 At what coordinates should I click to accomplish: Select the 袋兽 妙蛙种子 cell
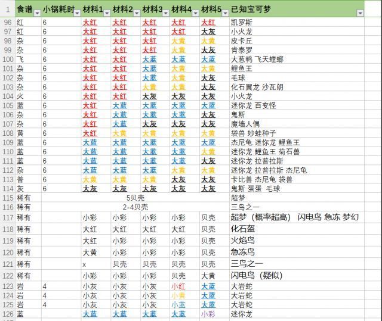pyautogui.click(x=297, y=133)
